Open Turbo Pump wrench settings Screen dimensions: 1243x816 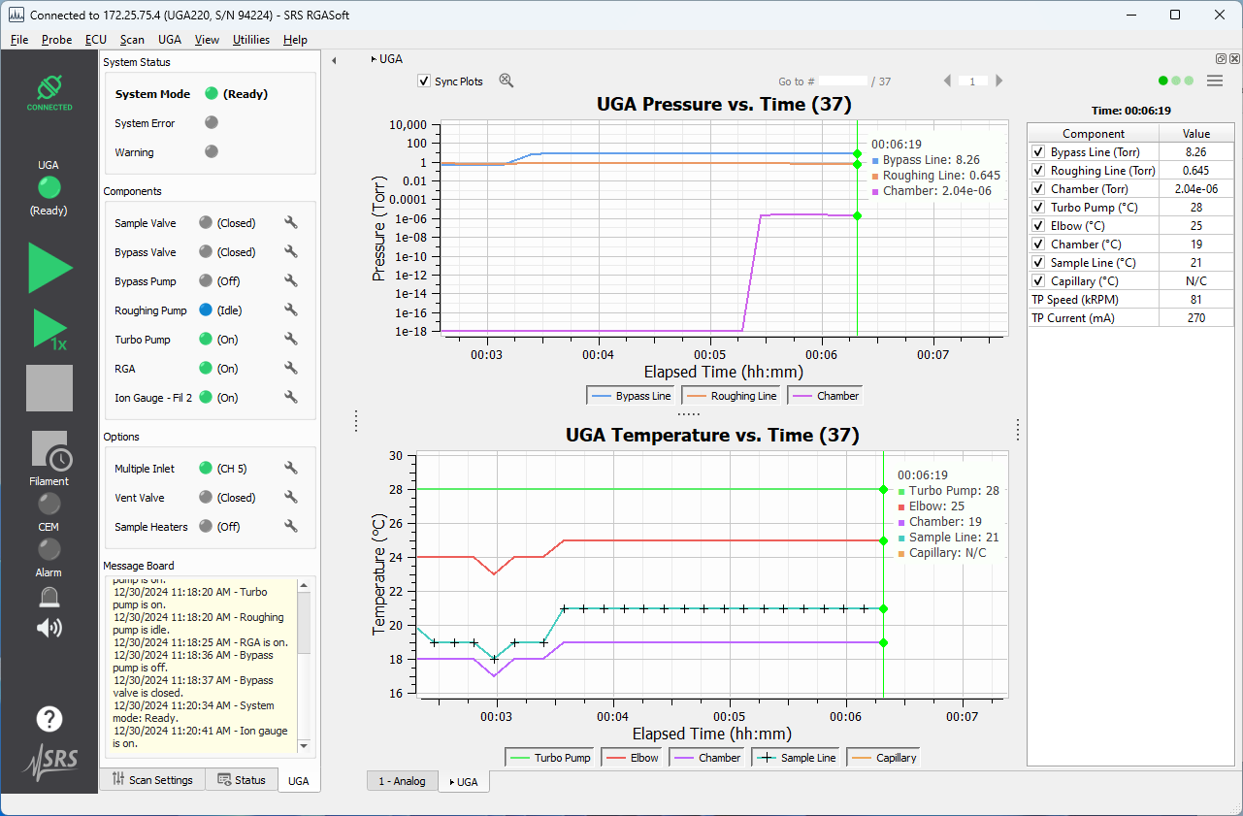coord(290,340)
